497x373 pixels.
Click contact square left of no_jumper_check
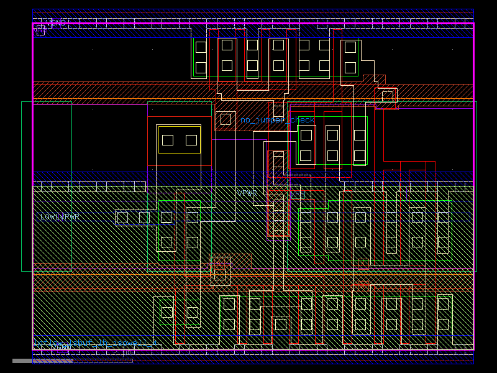225,118
